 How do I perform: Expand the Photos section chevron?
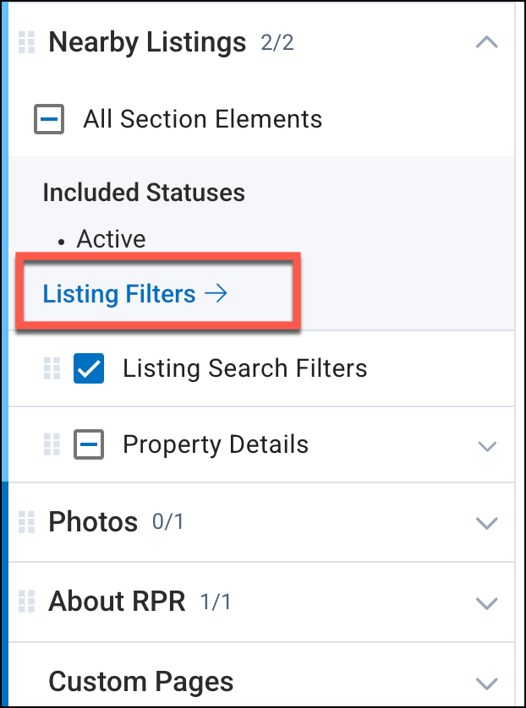point(487,523)
